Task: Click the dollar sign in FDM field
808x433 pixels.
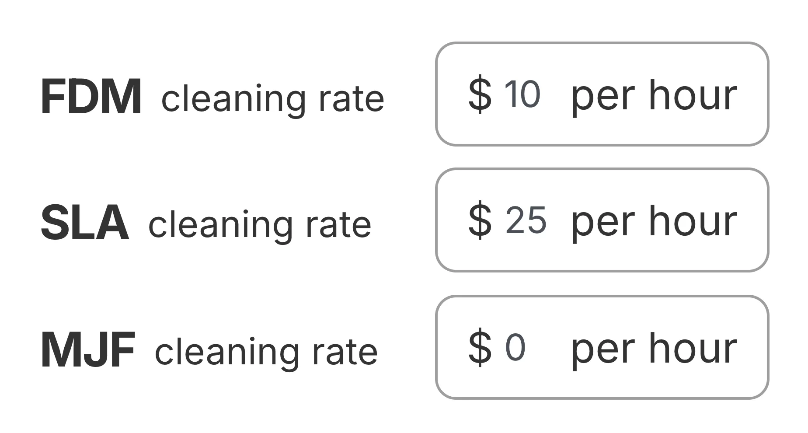Action: point(480,95)
